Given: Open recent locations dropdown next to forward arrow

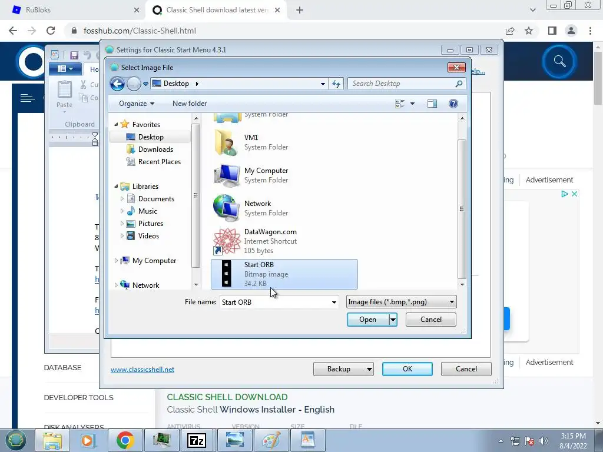Looking at the screenshot, I should coord(145,84).
